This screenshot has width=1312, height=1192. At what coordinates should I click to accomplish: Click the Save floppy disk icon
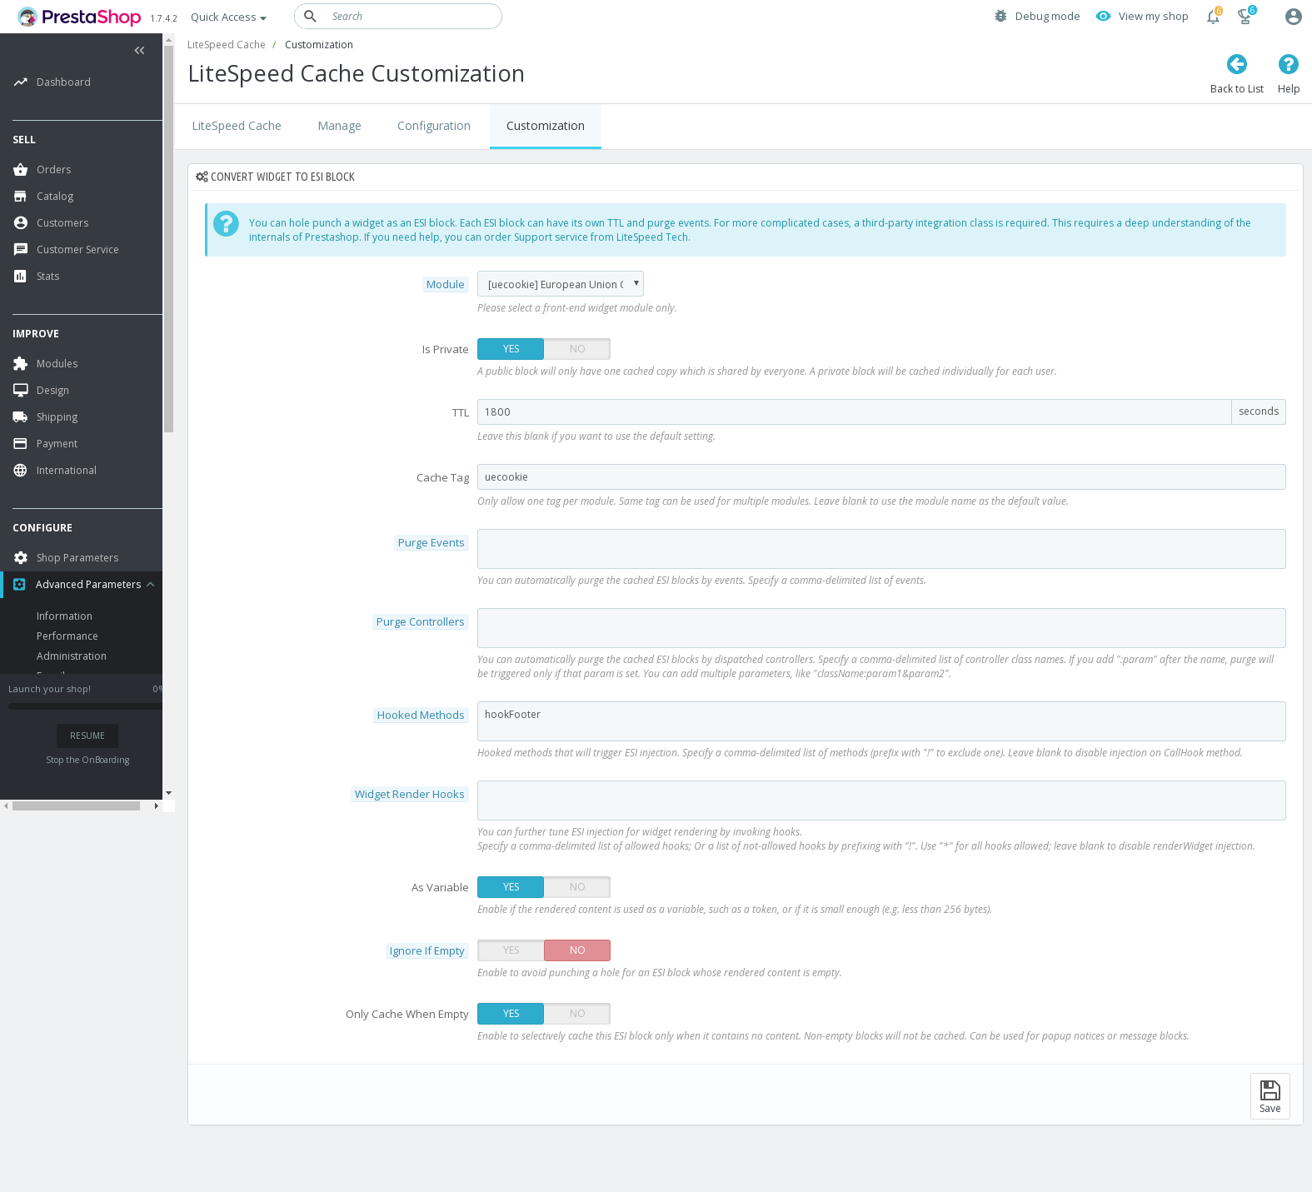click(x=1270, y=1090)
